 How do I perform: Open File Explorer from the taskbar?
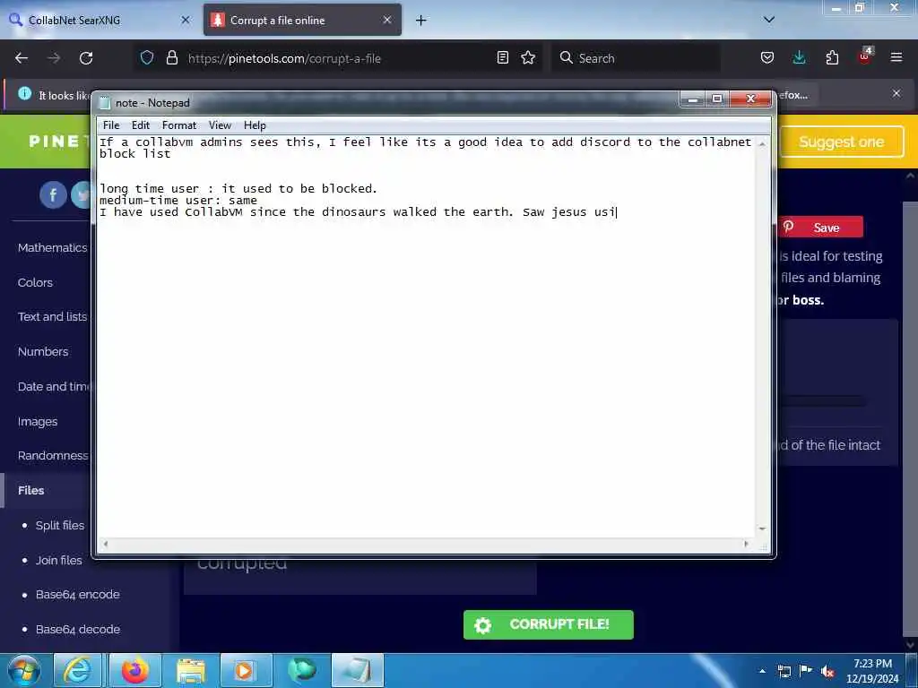point(190,670)
